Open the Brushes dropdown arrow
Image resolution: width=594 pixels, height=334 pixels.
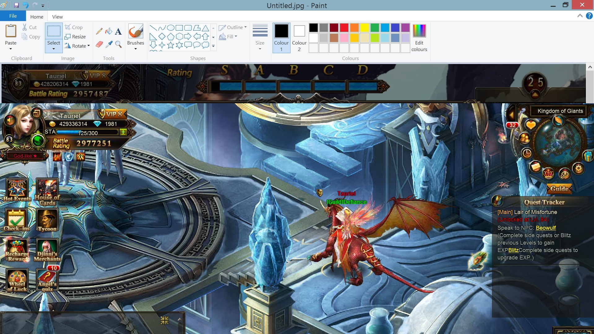(x=136, y=49)
